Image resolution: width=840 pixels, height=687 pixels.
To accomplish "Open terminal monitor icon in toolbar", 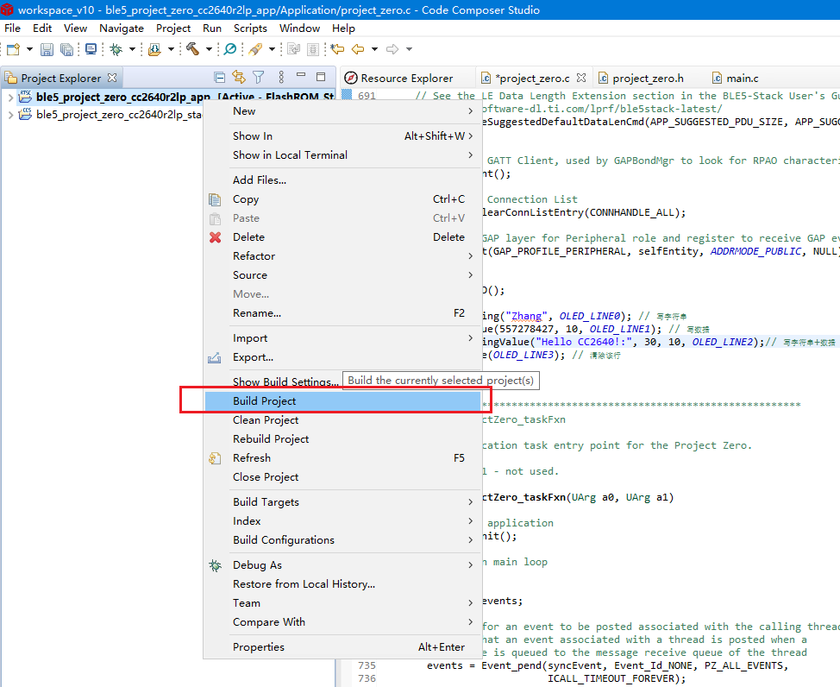I will pos(91,49).
